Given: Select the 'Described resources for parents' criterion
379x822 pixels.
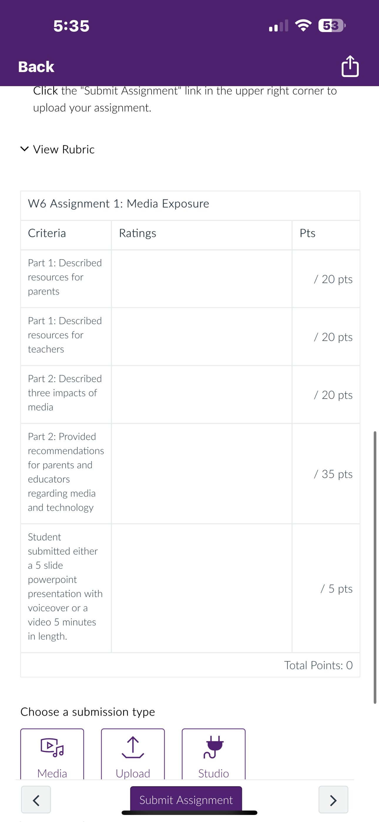Looking at the screenshot, I should (x=66, y=277).
